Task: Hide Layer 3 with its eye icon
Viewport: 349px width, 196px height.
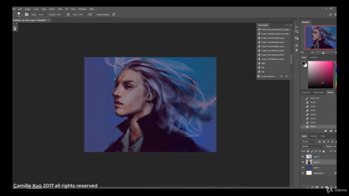Action: coord(303,157)
